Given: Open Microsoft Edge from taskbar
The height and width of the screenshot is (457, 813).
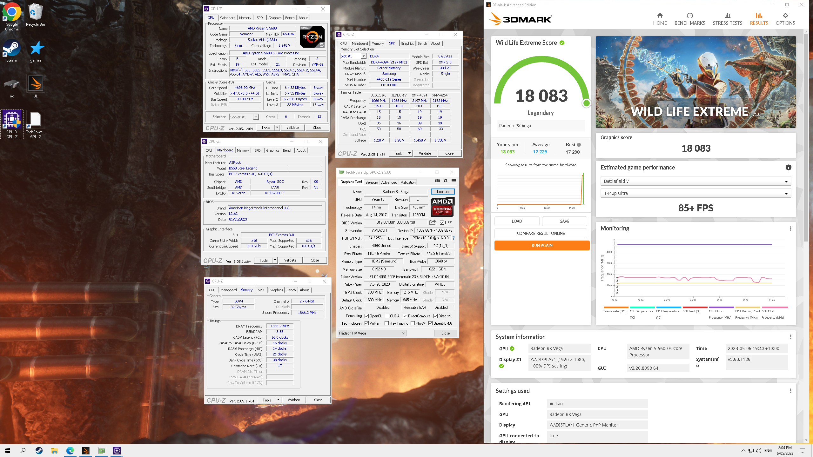Looking at the screenshot, I should click(x=70, y=450).
